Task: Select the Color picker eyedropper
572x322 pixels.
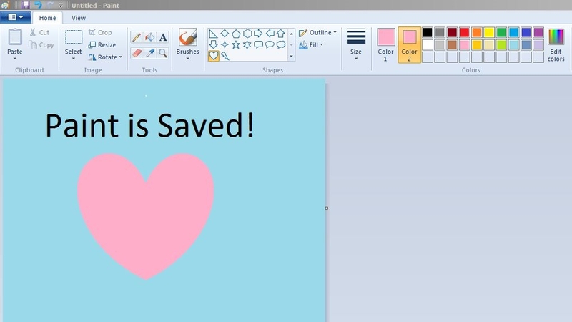Action: (149, 53)
